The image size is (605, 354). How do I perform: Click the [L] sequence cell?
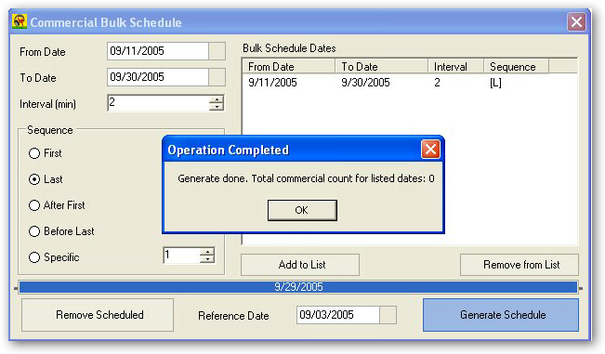[495, 83]
